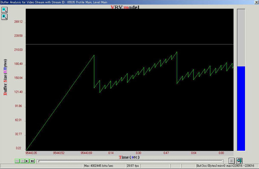Screen dimensions: 259x169
Task: Skip to end with step-forward button
Action: pyautogui.click(x=32, y=161)
